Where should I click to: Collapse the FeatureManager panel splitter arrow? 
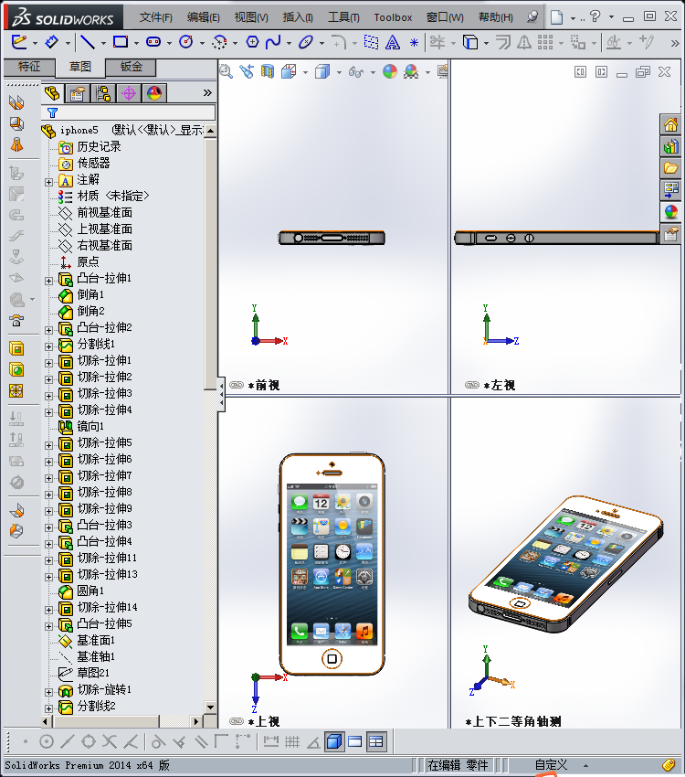pos(221,395)
